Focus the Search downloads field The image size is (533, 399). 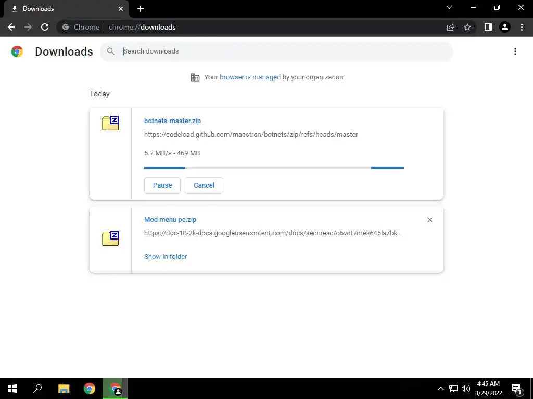(x=276, y=51)
